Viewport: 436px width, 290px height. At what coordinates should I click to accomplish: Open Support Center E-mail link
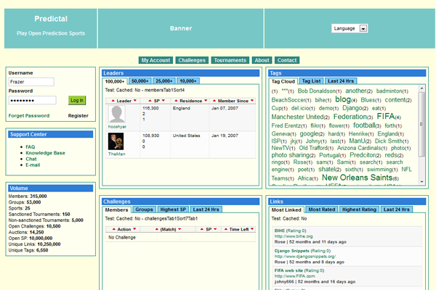coord(33,165)
